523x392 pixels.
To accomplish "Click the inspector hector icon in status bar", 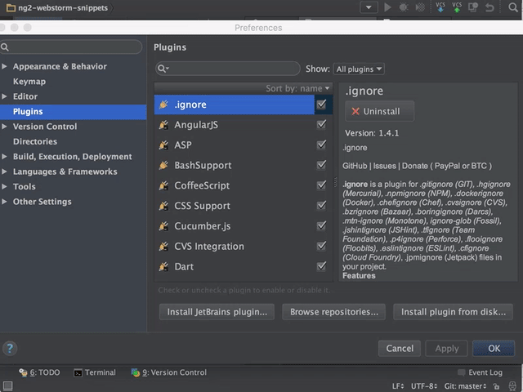I will click(513, 386).
